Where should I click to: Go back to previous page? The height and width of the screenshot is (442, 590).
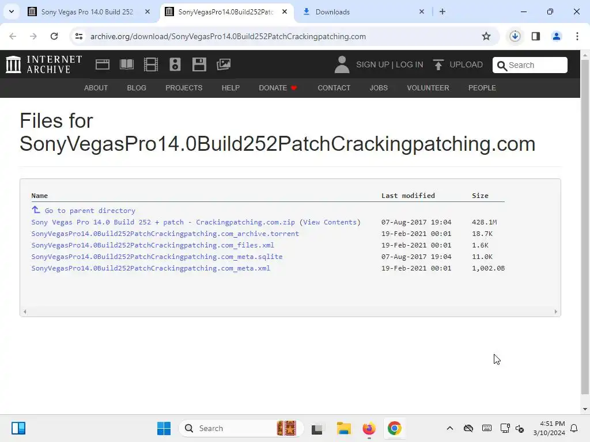coord(13,36)
